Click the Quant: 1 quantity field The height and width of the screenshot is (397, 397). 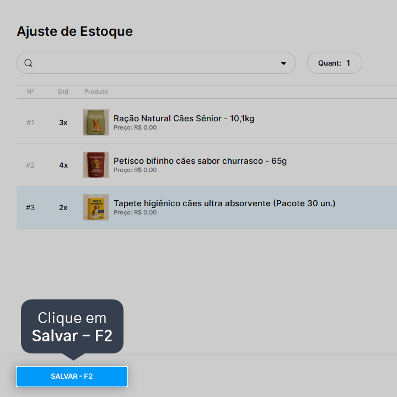click(x=335, y=63)
